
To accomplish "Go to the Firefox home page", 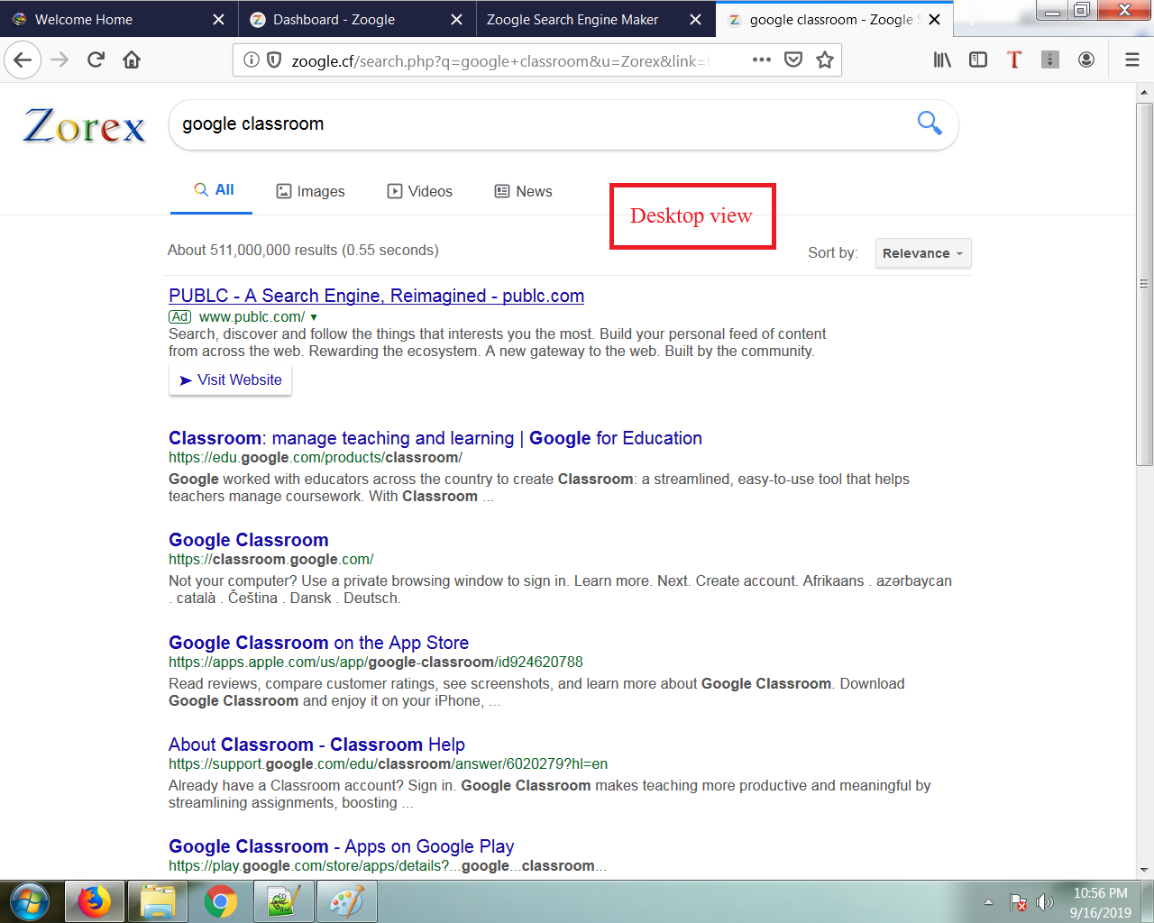I will [132, 60].
